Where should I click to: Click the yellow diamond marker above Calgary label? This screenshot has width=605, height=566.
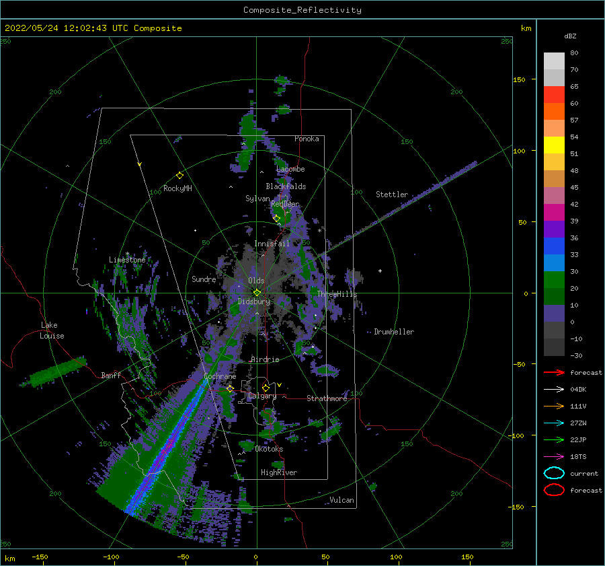pos(266,388)
